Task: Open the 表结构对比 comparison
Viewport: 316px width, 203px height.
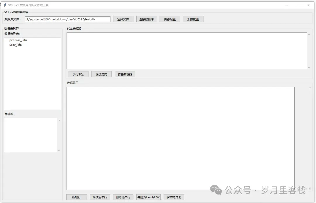Action: click(x=174, y=197)
